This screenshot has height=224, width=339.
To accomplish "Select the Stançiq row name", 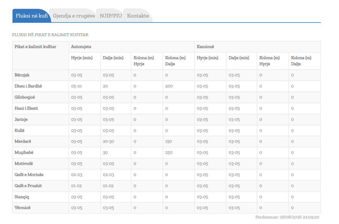I will pyautogui.click(x=22, y=197).
